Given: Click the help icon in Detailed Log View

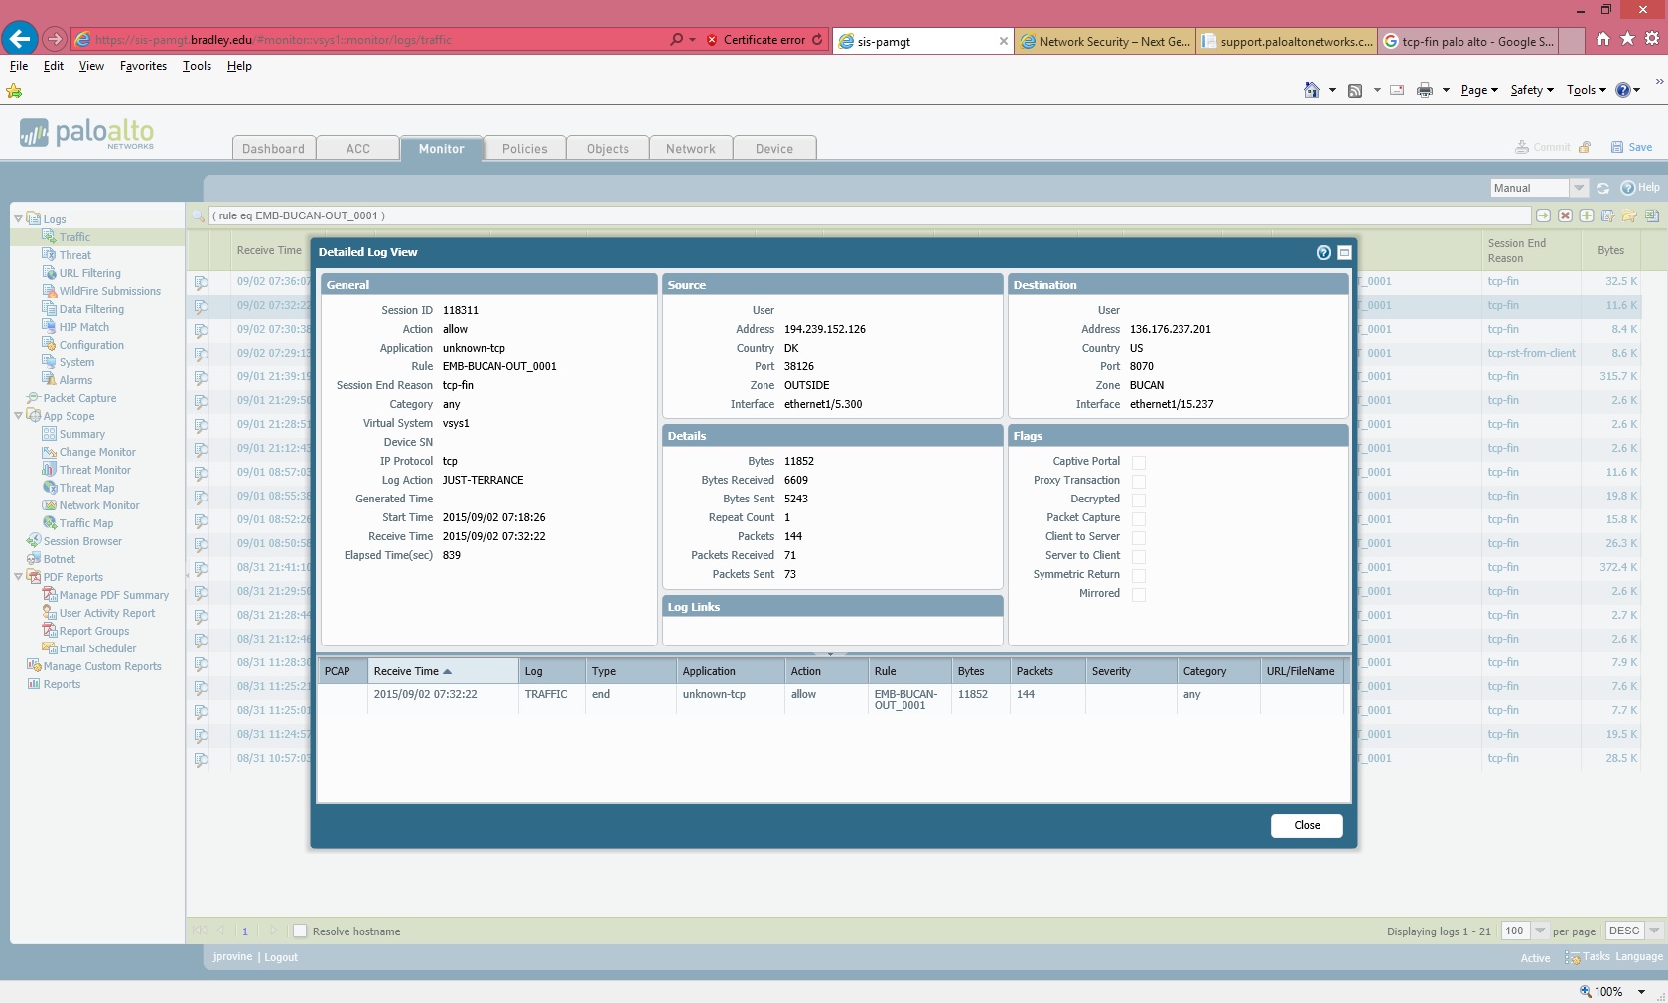Looking at the screenshot, I should pos(1322,253).
